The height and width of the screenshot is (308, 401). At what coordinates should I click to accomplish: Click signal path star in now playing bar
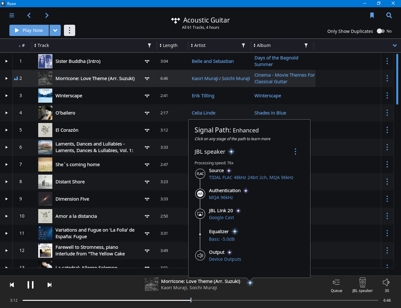point(250,283)
